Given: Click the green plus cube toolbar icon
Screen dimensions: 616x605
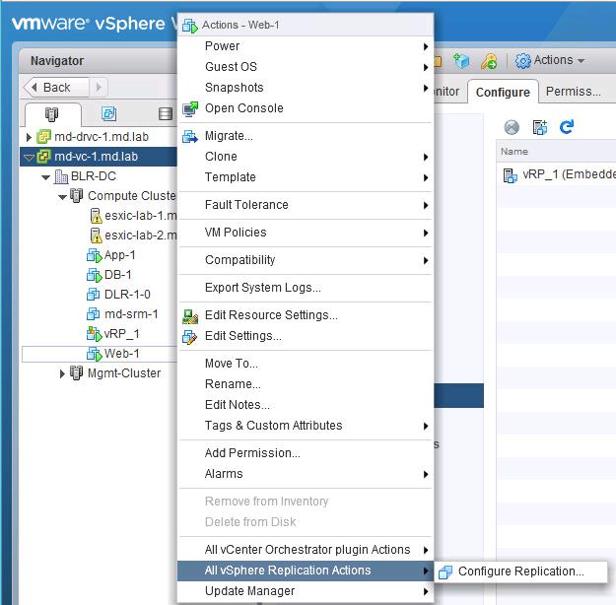Looking at the screenshot, I should [461, 61].
